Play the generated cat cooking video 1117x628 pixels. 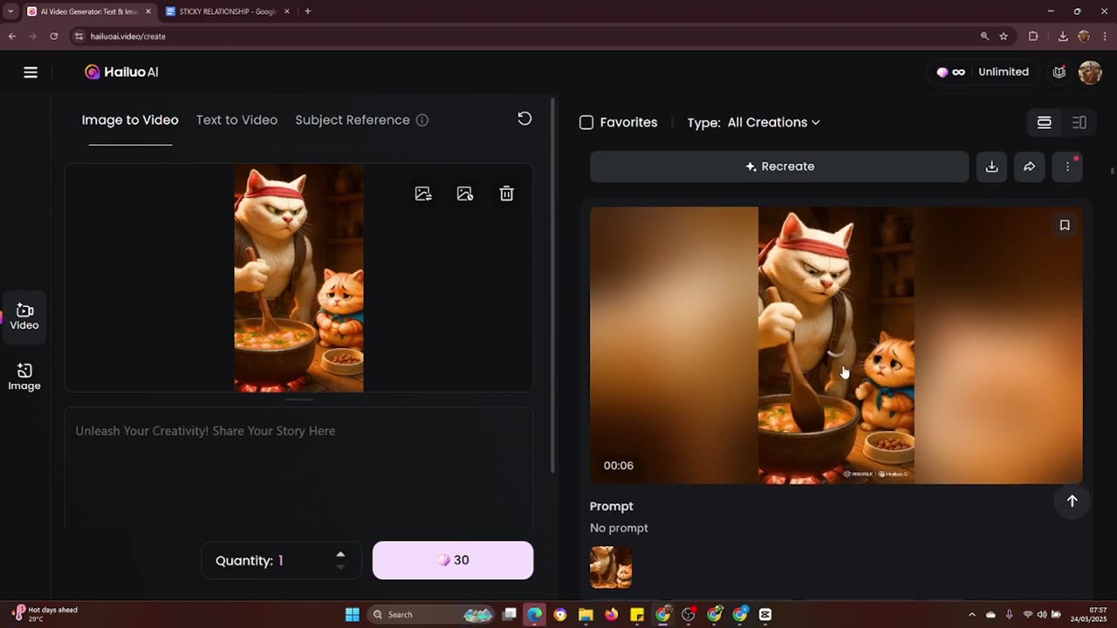pyautogui.click(x=836, y=345)
